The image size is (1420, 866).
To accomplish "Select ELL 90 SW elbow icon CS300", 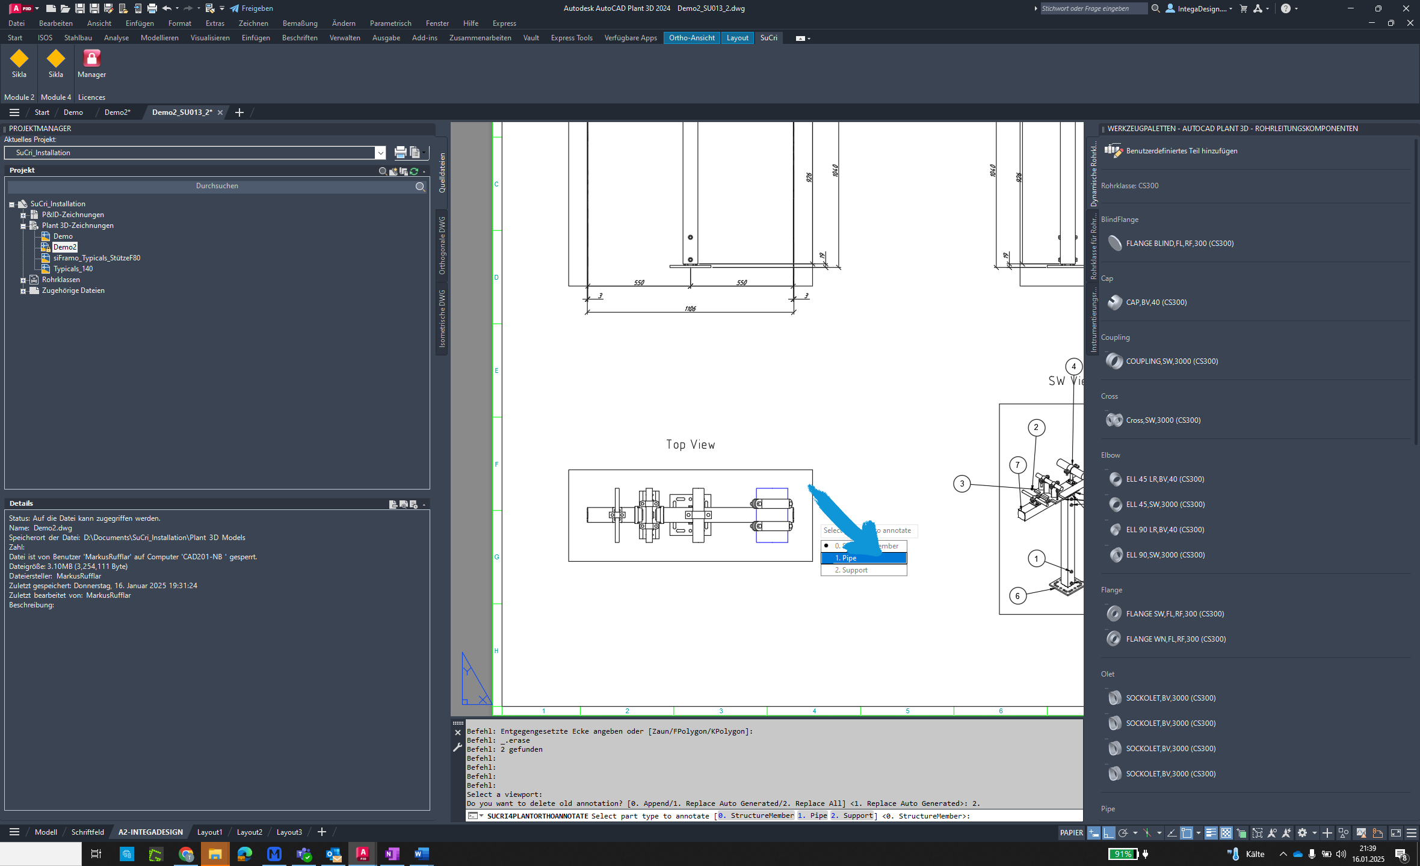I will (x=1115, y=554).
